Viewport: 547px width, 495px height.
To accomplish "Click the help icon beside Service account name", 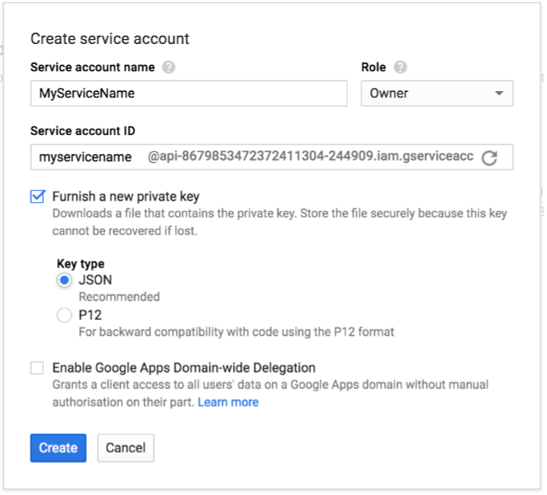I will [168, 68].
